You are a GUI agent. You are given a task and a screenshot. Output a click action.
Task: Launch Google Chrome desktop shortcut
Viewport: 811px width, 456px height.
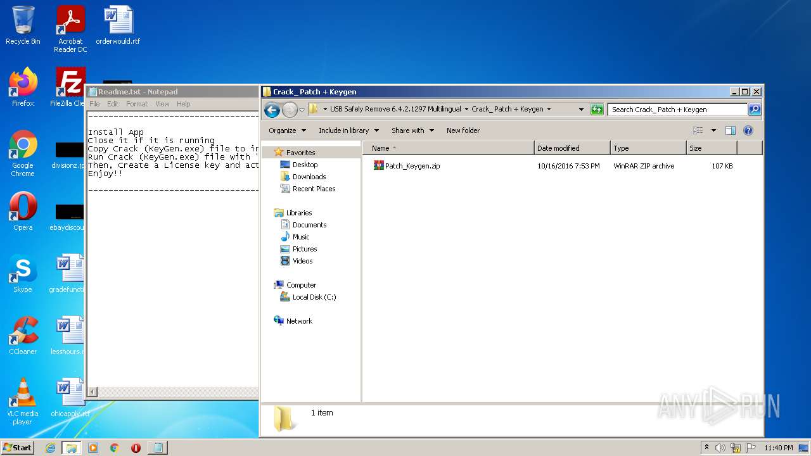point(23,153)
